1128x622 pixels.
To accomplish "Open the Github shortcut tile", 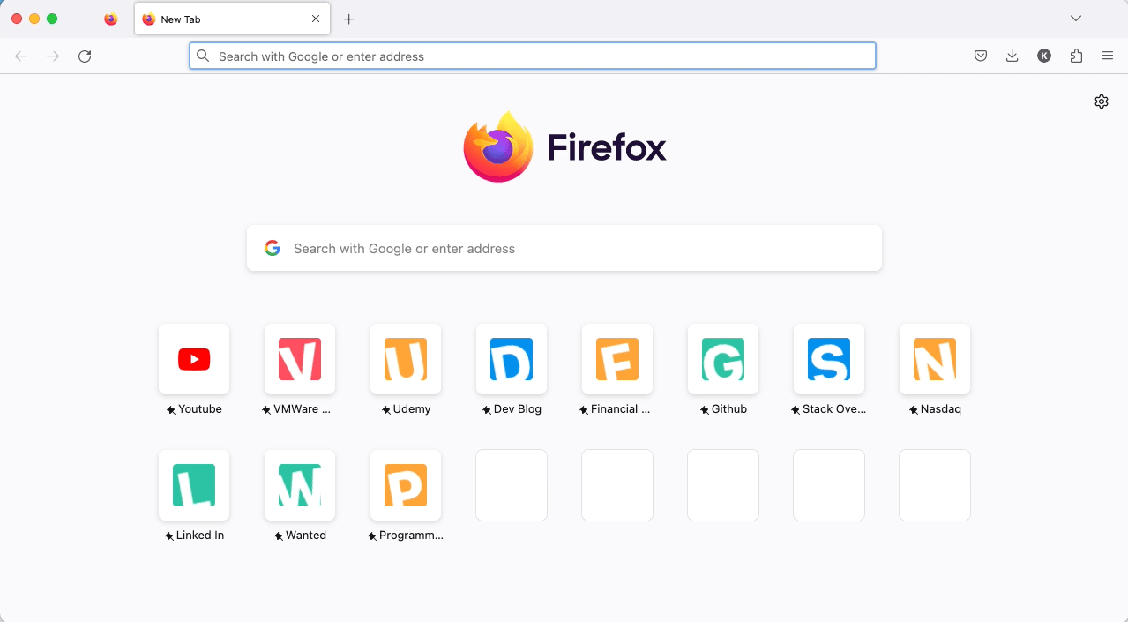I will [723, 359].
